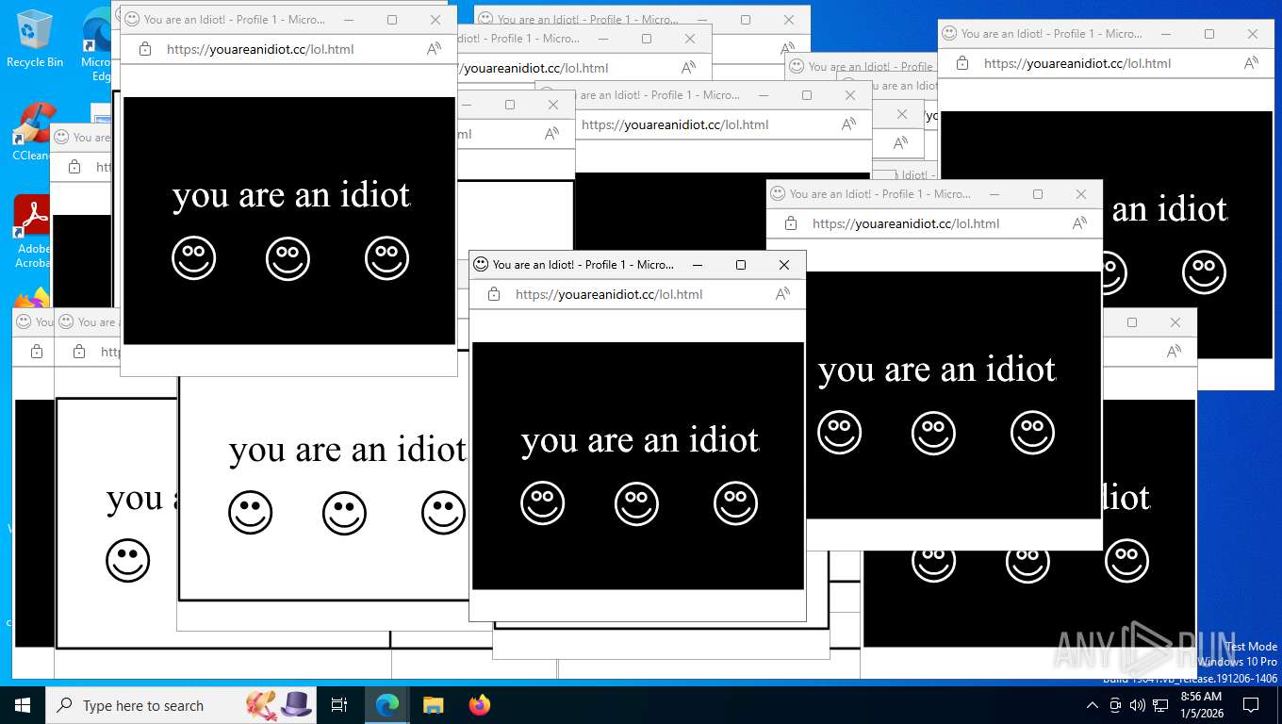The image size is (1282, 724).
Task: Click "you are an idiot" text in frontmost center window
Action: [x=640, y=440]
